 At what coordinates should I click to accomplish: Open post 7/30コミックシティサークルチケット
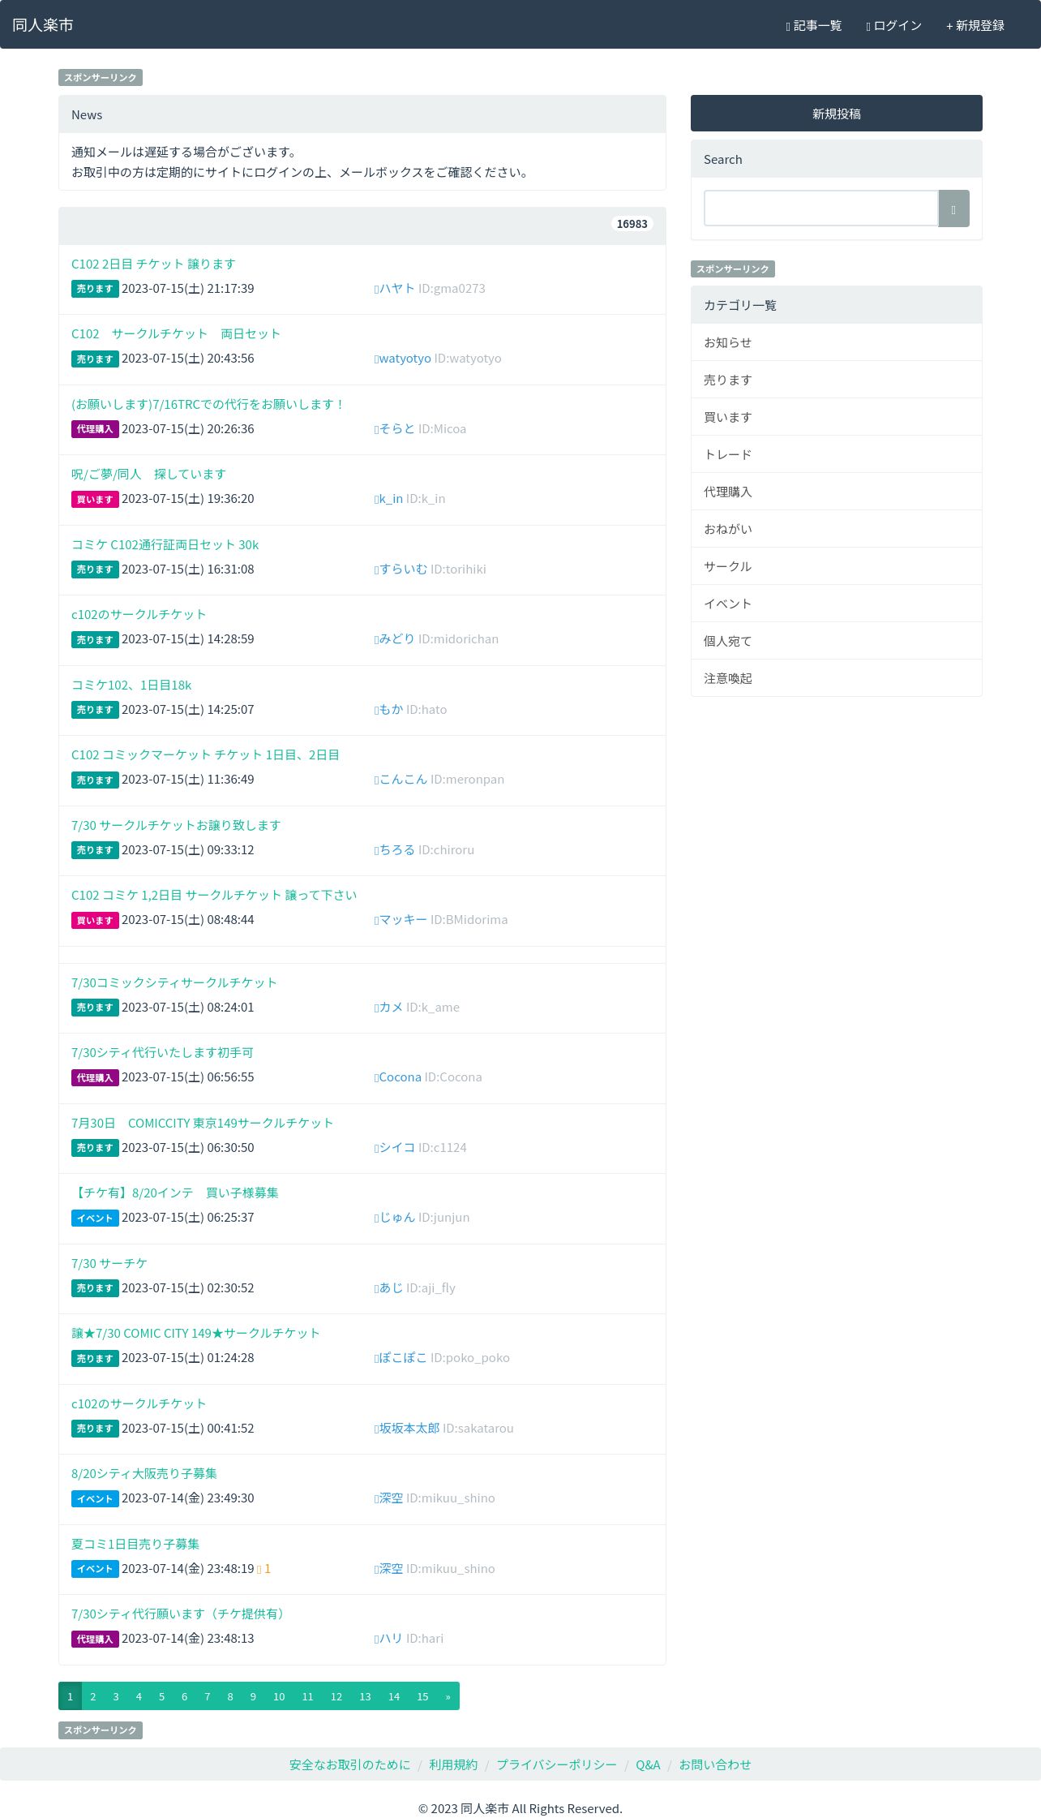pos(174,982)
